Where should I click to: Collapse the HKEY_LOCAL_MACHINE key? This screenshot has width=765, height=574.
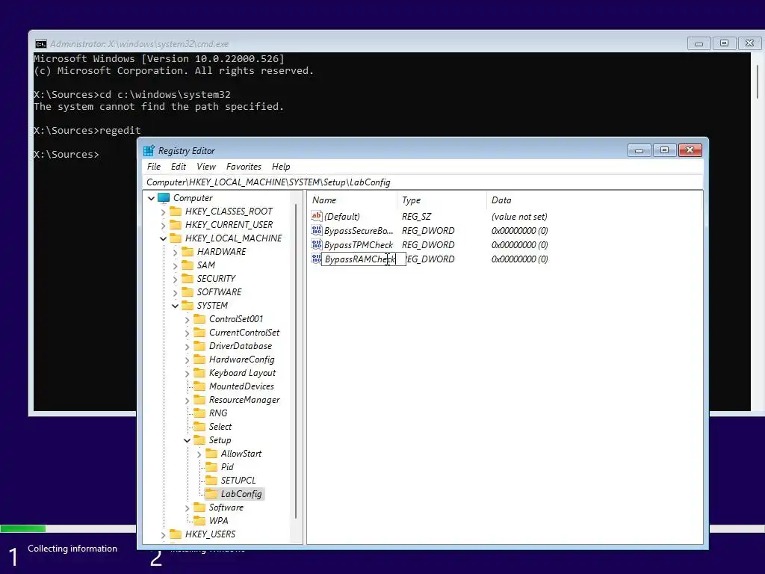[164, 238]
